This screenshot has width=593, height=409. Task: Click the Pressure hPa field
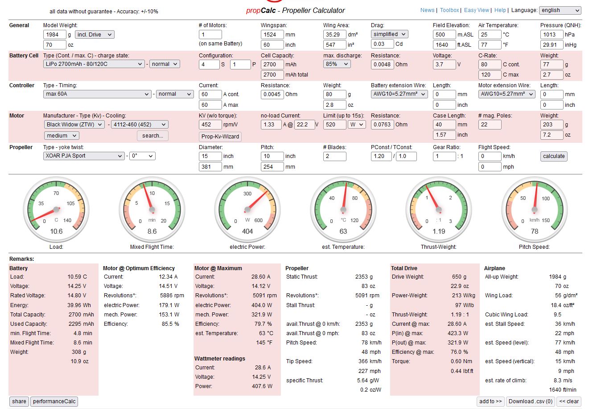coord(552,34)
